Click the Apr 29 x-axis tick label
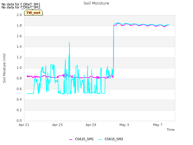This screenshot has width=193, height=145. (91, 125)
